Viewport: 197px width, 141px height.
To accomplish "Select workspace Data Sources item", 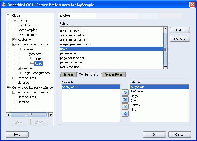I will tap(27, 97).
